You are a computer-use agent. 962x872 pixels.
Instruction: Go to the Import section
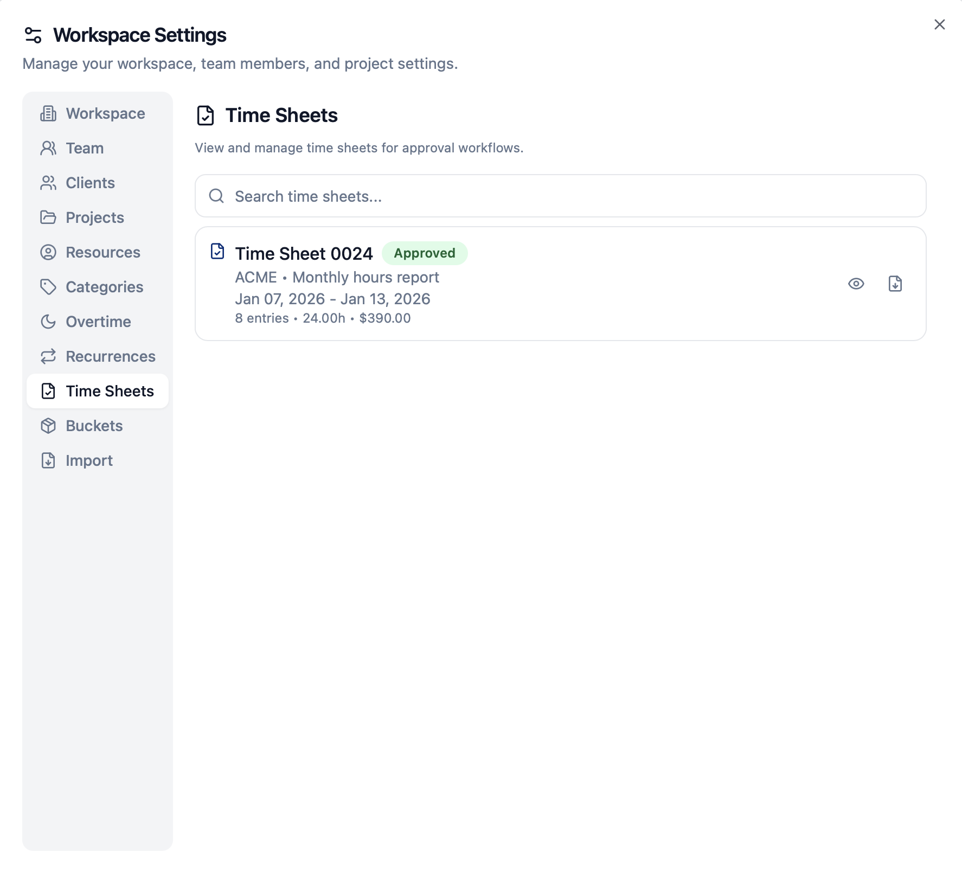[98, 460]
